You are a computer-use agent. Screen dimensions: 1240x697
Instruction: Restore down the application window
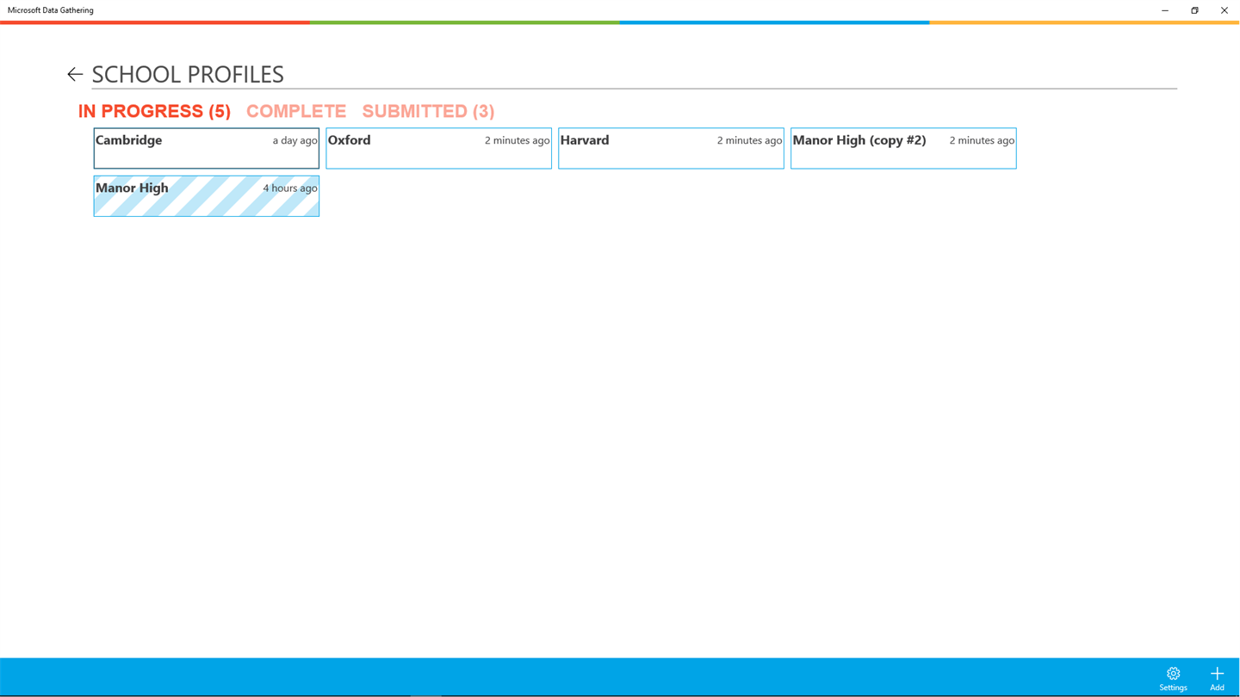[1194, 10]
